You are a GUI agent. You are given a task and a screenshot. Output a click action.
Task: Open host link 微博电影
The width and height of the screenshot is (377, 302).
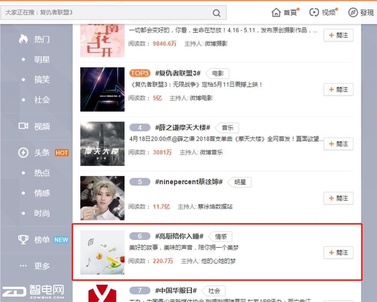click(201, 98)
